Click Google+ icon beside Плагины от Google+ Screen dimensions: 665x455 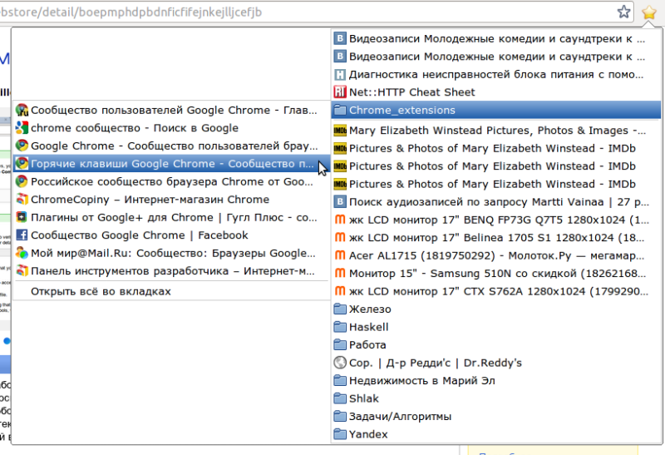click(x=22, y=217)
